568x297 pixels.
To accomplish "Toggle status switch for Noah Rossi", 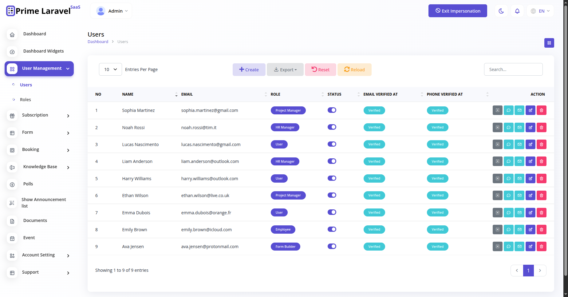I will (x=332, y=127).
